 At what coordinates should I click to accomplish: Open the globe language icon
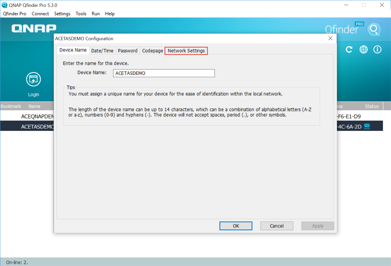tap(363, 50)
